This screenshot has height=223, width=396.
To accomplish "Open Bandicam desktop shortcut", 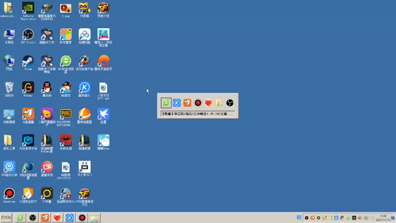I will coord(9,194).
